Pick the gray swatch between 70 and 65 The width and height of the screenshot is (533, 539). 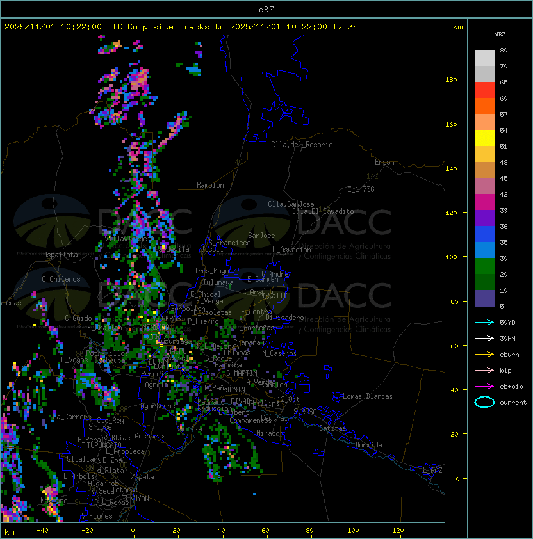484,74
